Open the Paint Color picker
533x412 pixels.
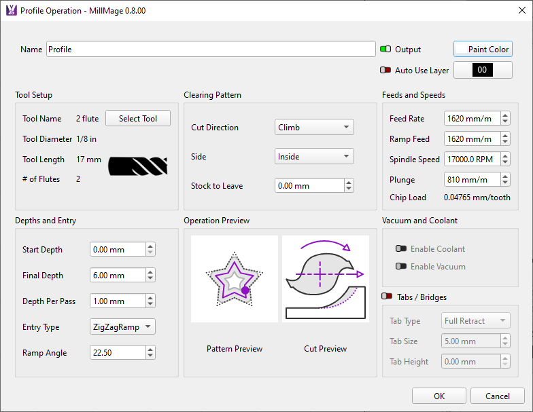coord(483,50)
